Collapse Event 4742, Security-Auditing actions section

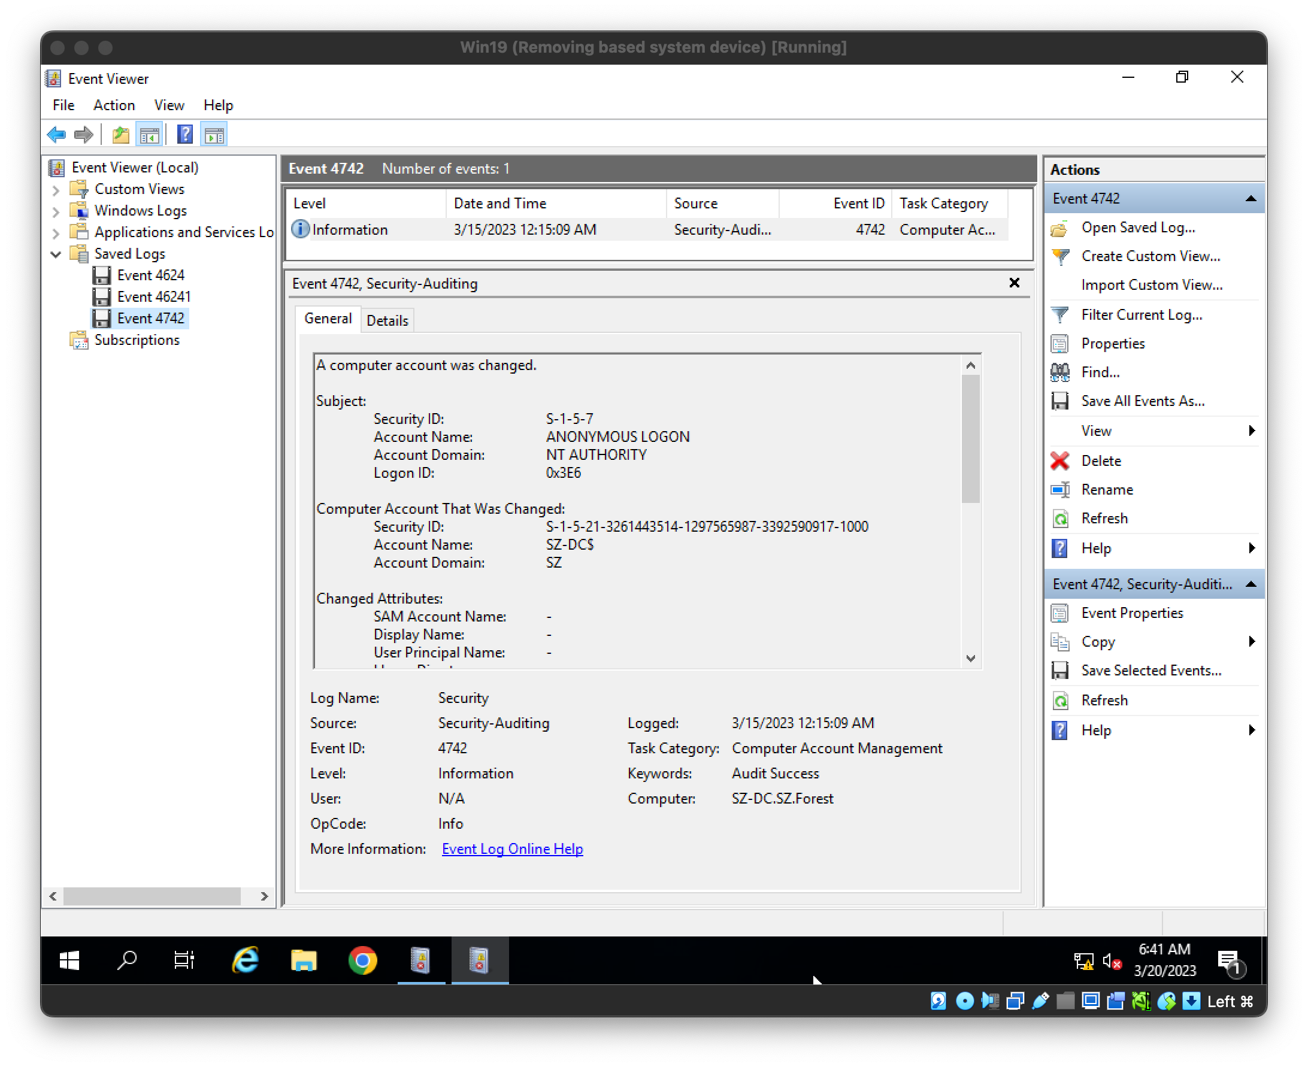coord(1251,584)
